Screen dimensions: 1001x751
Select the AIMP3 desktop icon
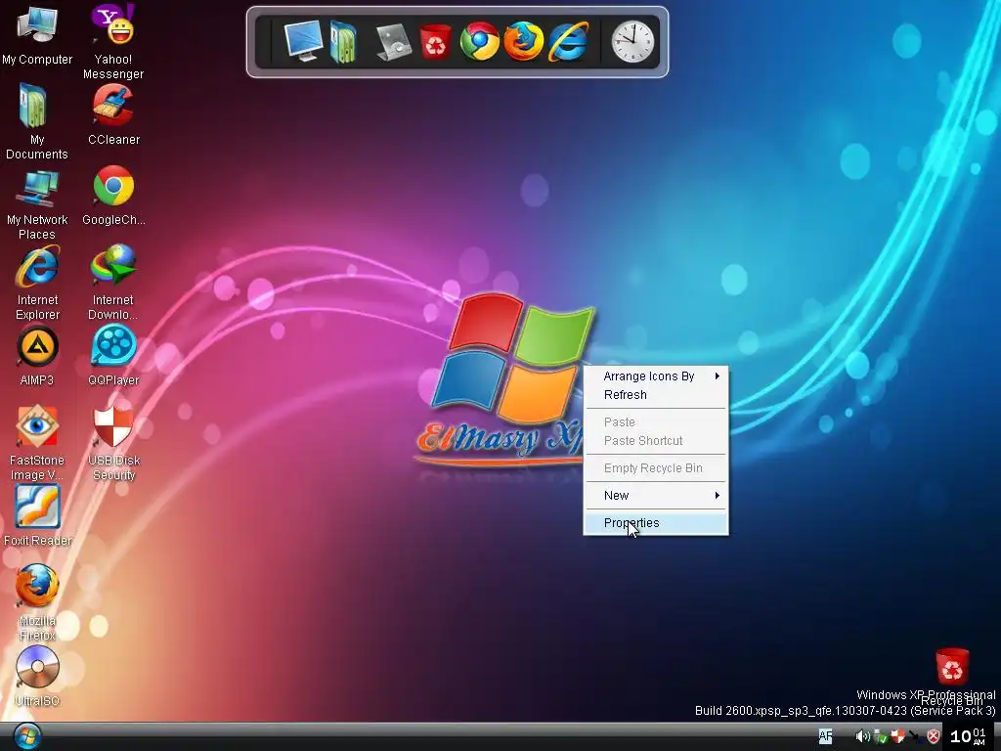pos(37,356)
